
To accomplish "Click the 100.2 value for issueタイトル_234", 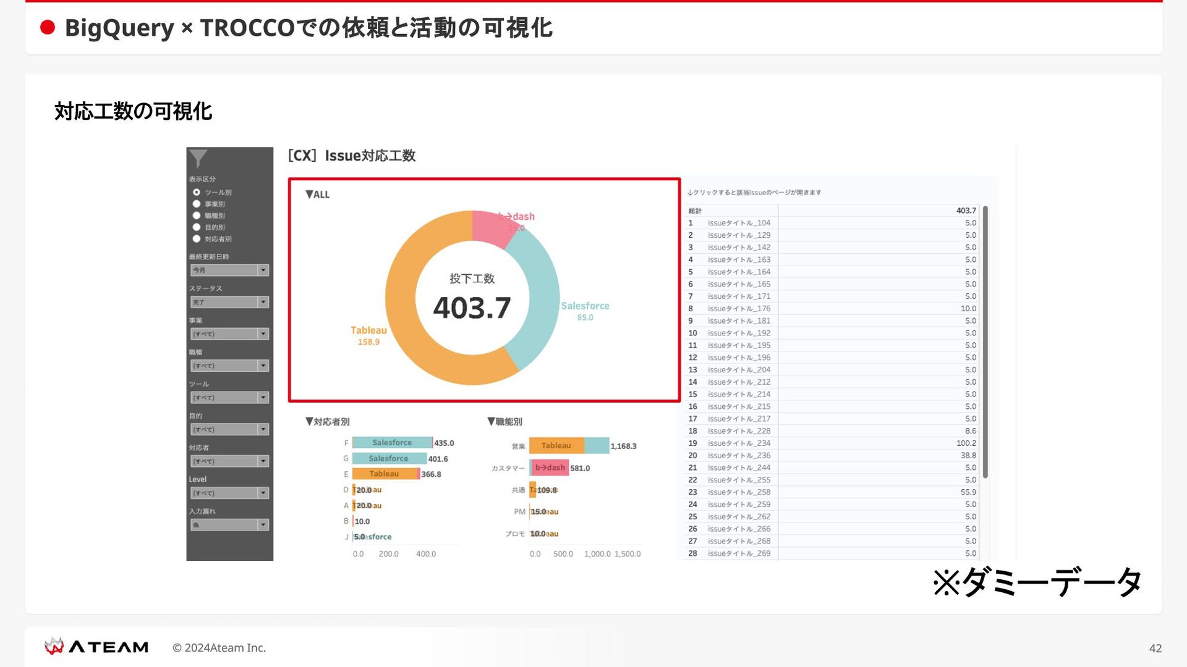I will pos(966,443).
